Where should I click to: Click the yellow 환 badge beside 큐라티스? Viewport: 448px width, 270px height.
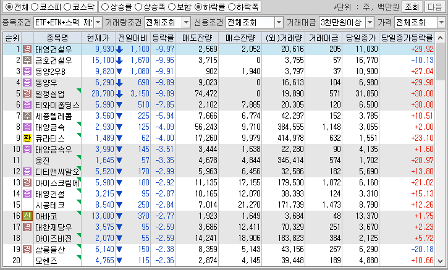pyautogui.click(x=27, y=138)
